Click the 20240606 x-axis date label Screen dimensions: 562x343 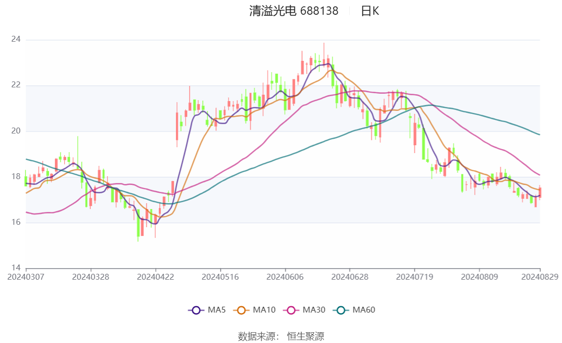pyautogui.click(x=285, y=277)
